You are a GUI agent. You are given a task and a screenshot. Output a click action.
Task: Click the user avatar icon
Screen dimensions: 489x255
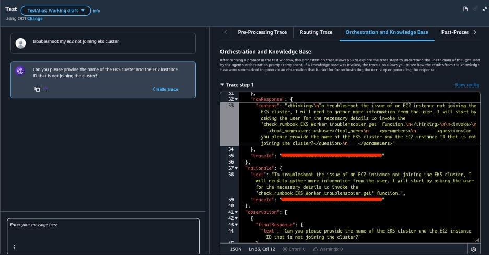pyautogui.click(x=20, y=43)
